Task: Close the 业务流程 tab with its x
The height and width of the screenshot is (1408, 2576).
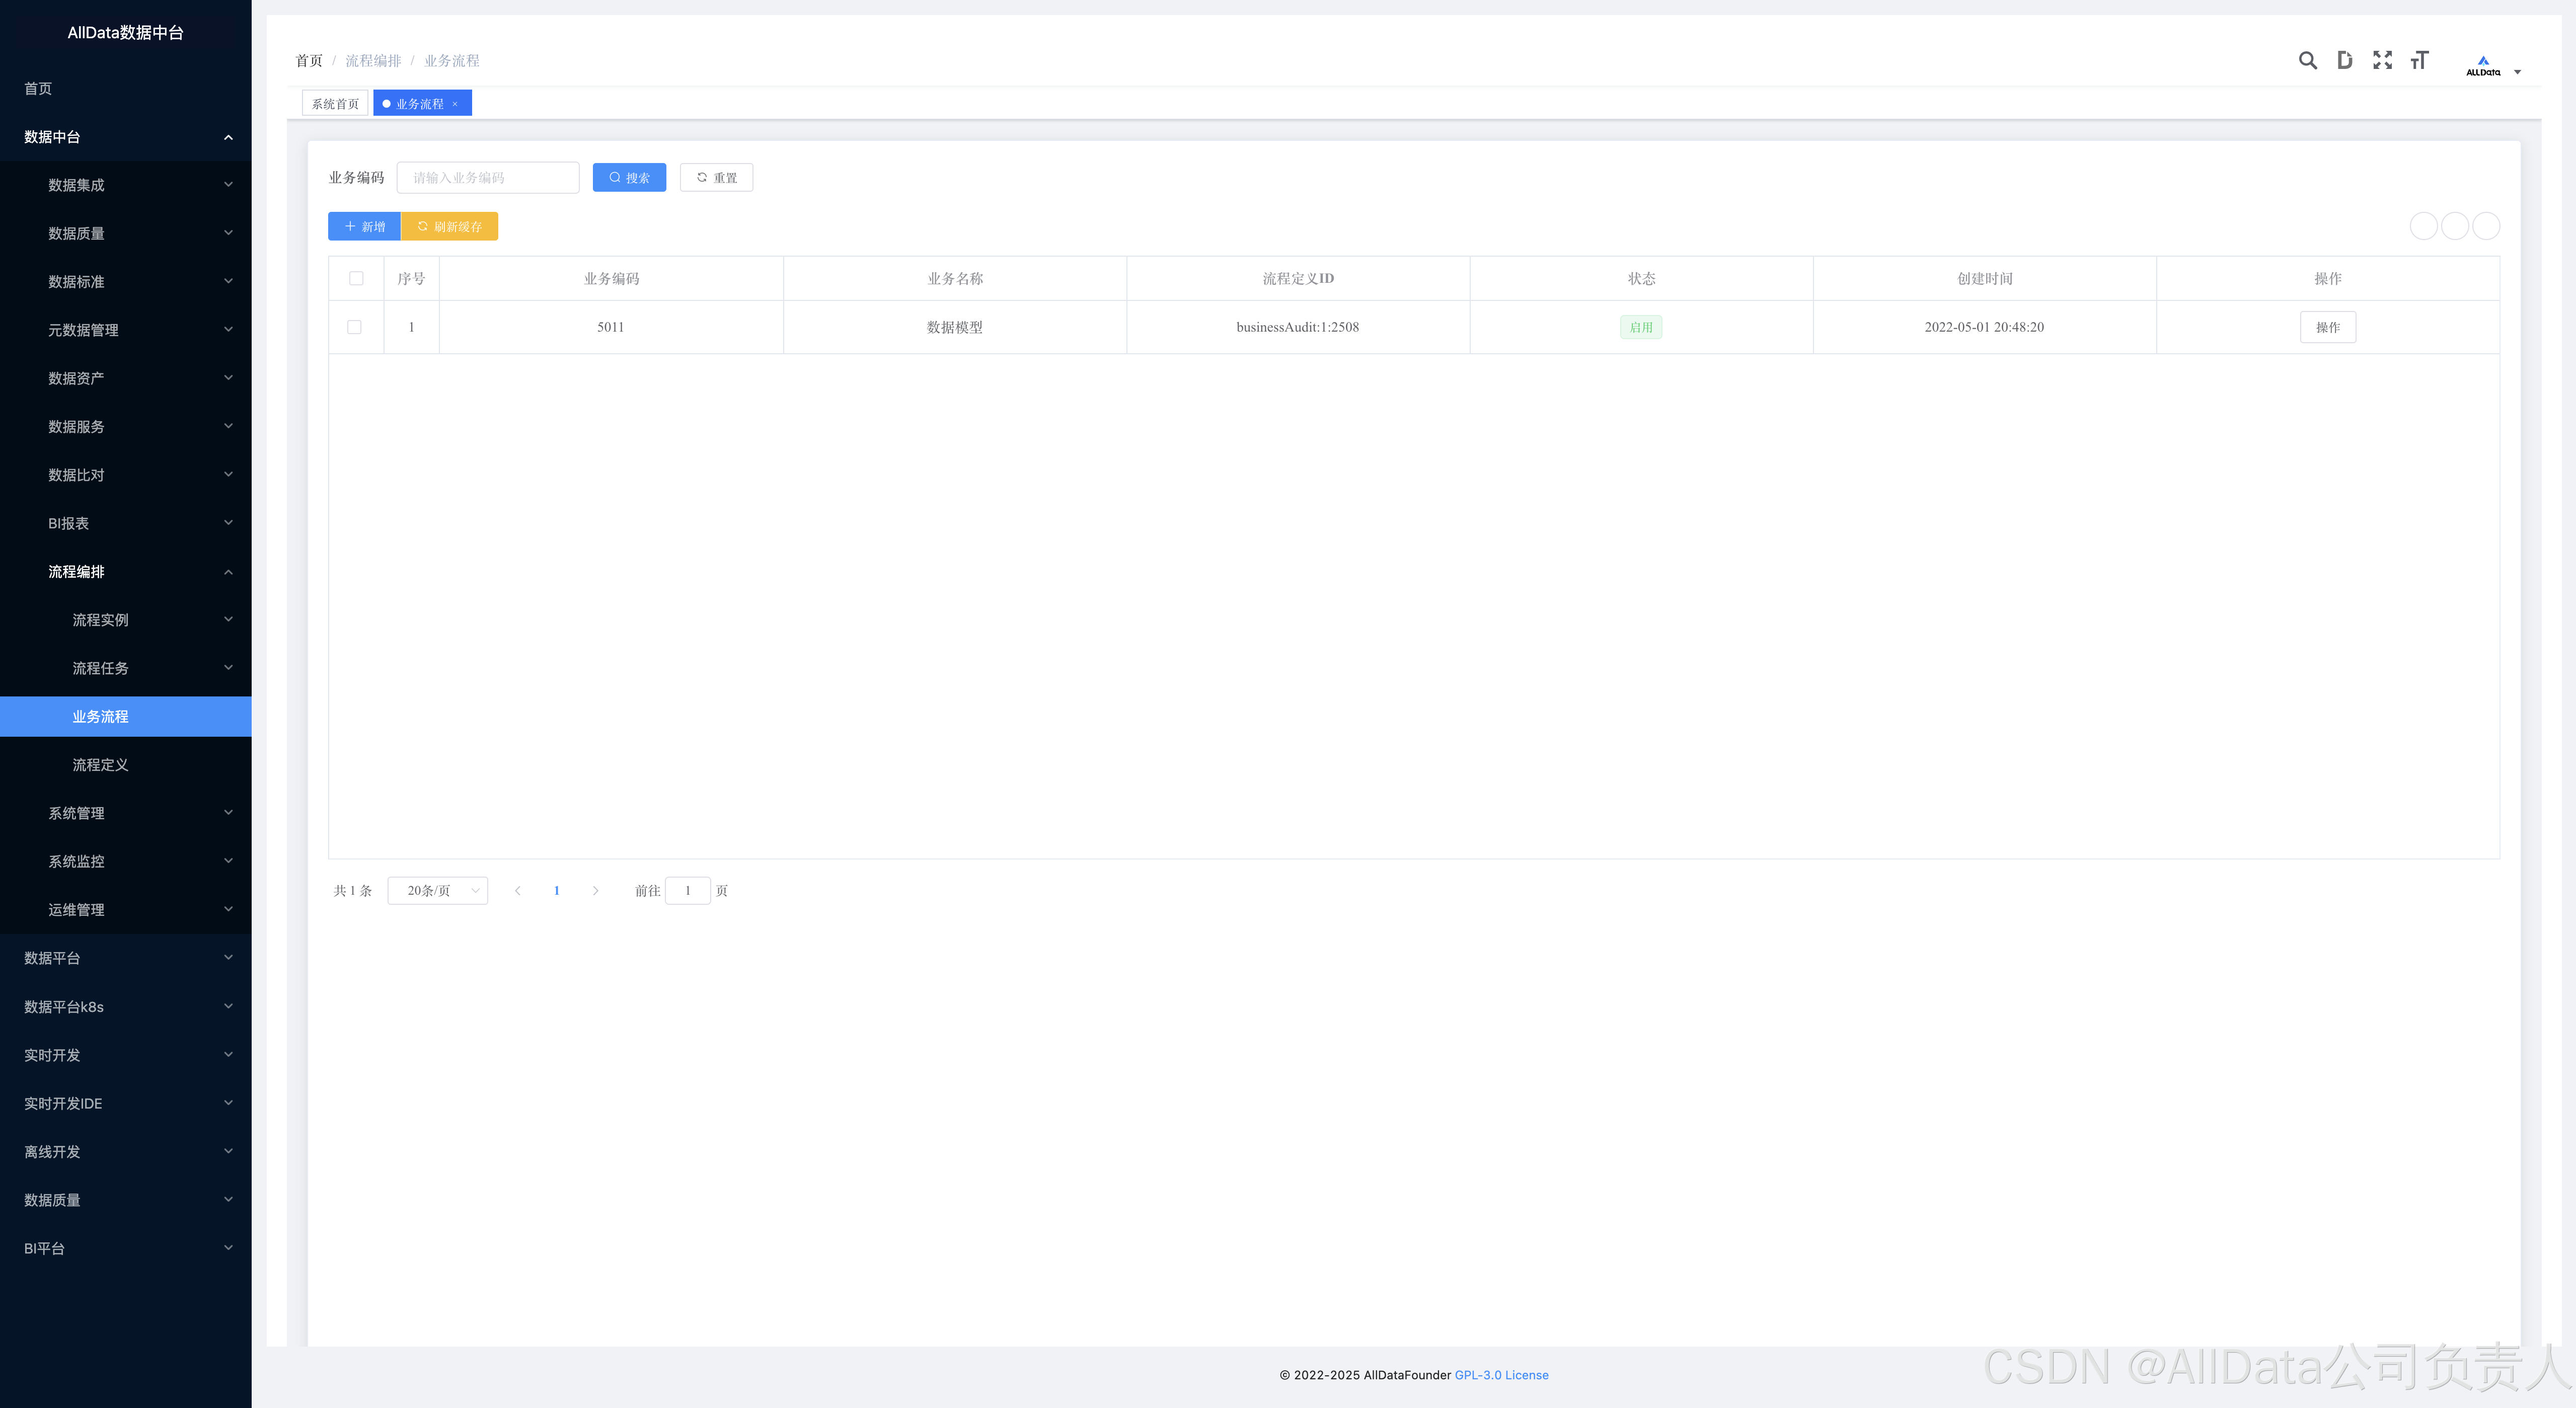Action: coord(455,104)
